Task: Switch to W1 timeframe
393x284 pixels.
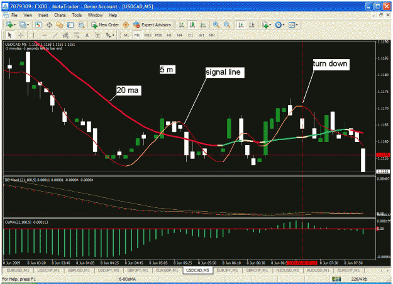Action: pyautogui.click(x=201, y=35)
